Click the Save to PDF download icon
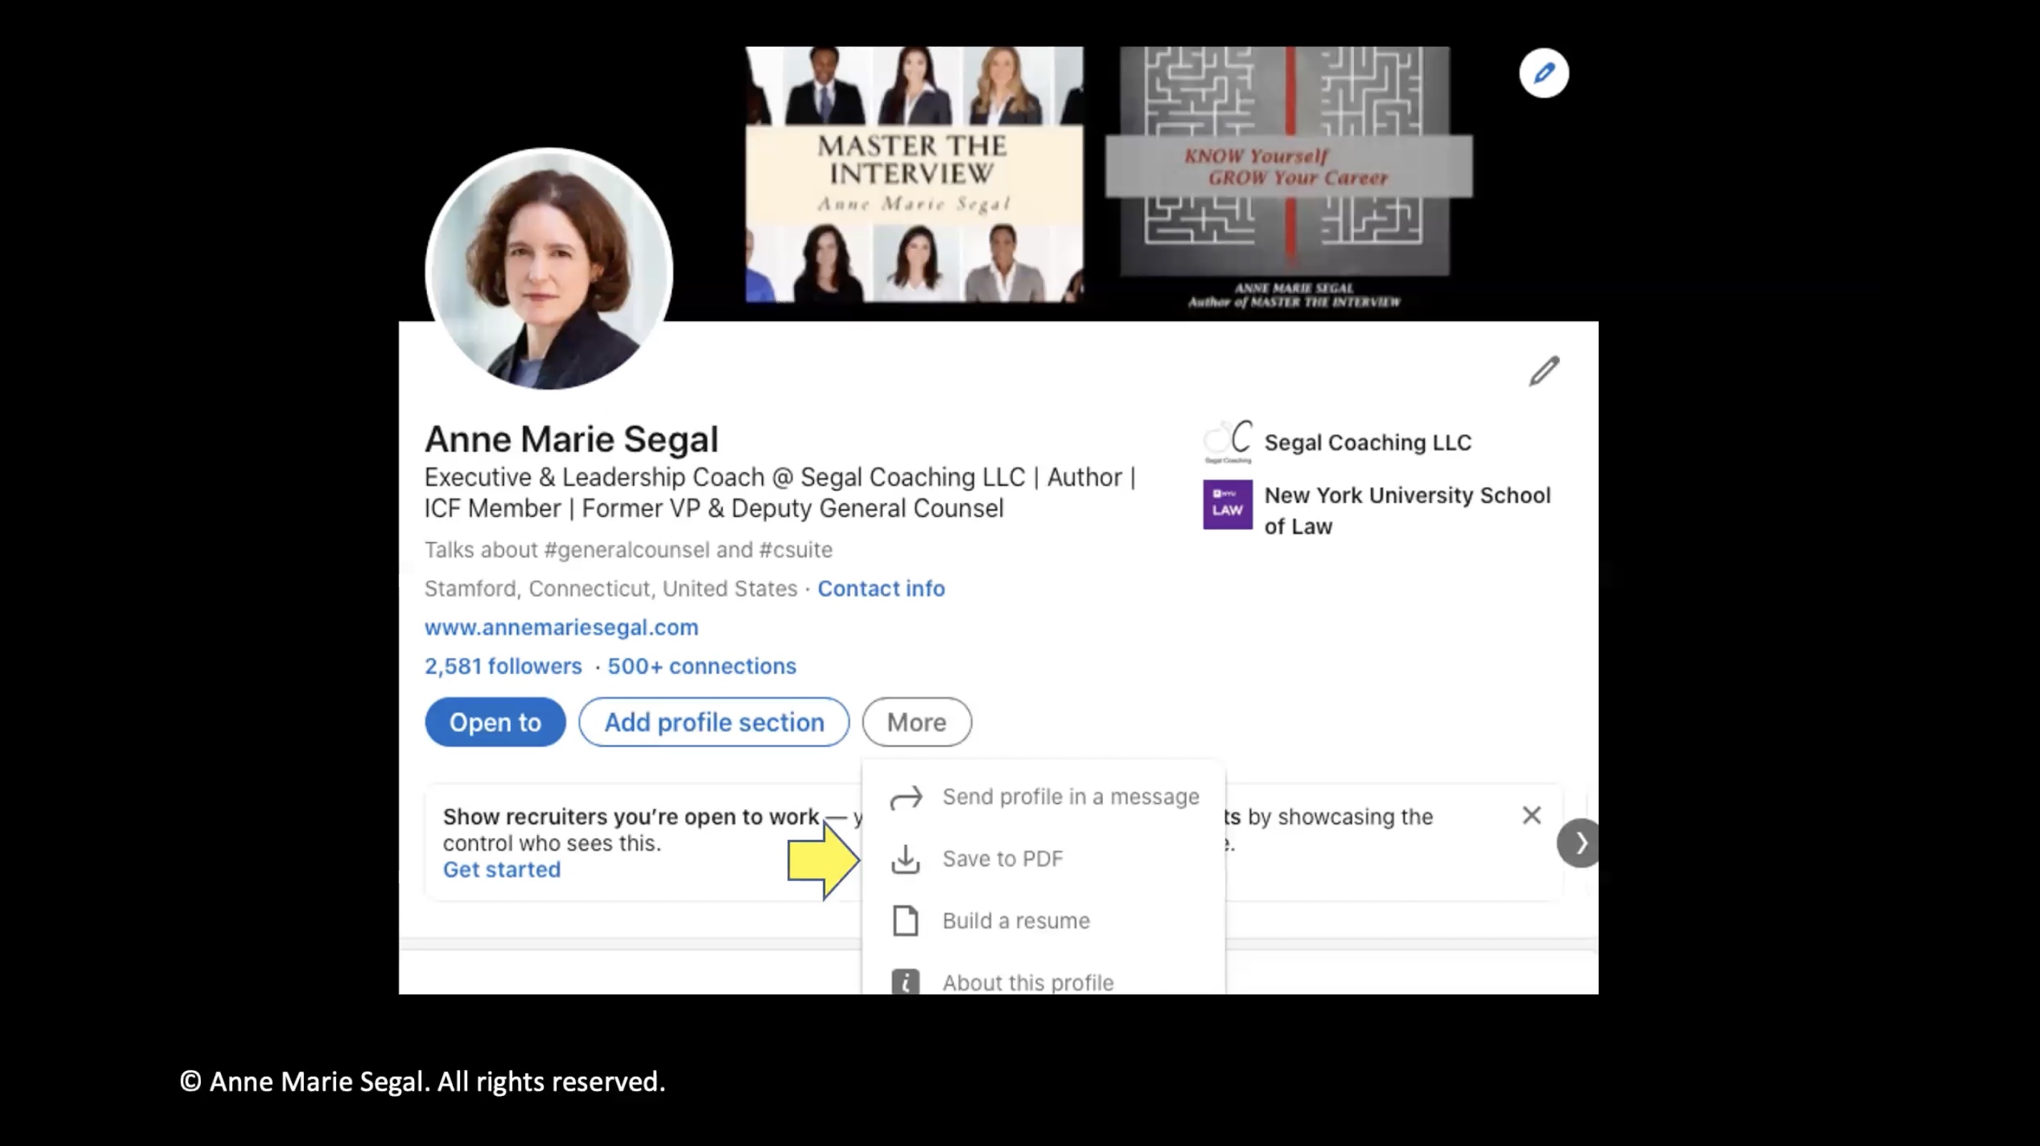The width and height of the screenshot is (2040, 1146). 905,859
